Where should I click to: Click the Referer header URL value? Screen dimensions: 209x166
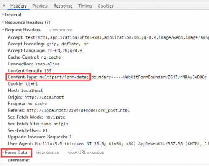(x=78, y=110)
